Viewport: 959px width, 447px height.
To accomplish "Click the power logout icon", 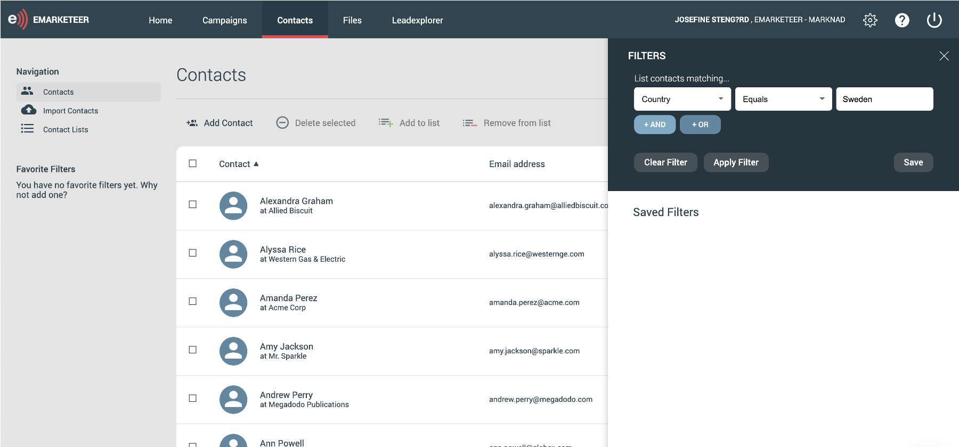I will coord(934,20).
